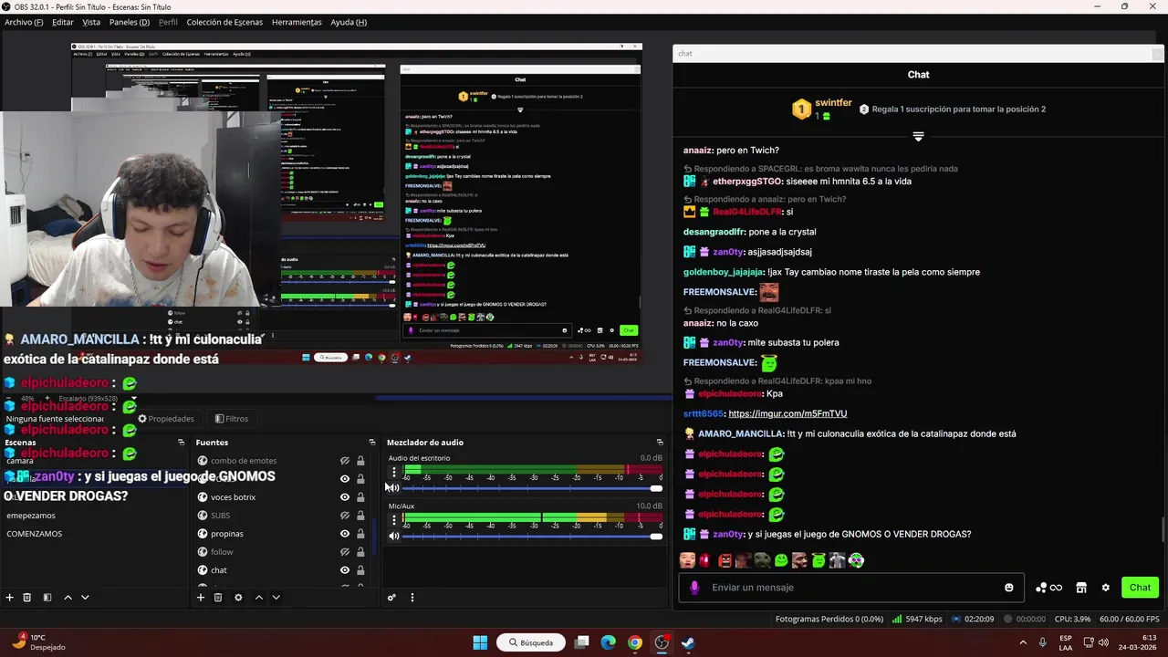1168x657 pixels.
Task: Move source up in Fuentes toolbar
Action: click(x=259, y=598)
